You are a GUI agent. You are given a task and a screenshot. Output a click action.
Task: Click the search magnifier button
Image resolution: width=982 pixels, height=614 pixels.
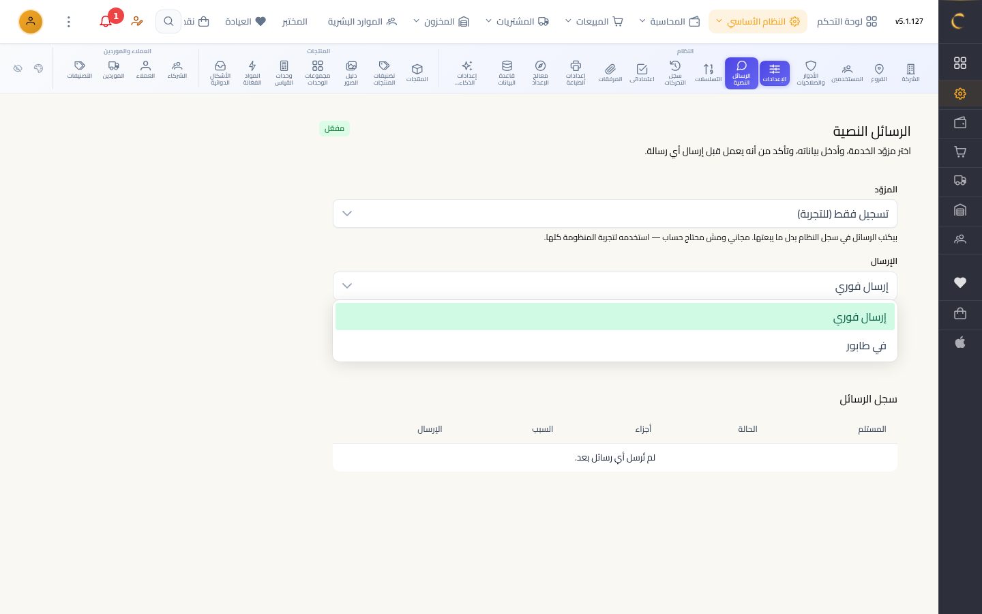pos(168,22)
